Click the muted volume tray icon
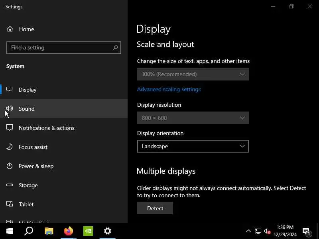Image resolution: width=319 pixels, height=239 pixels. pyautogui.click(x=267, y=231)
